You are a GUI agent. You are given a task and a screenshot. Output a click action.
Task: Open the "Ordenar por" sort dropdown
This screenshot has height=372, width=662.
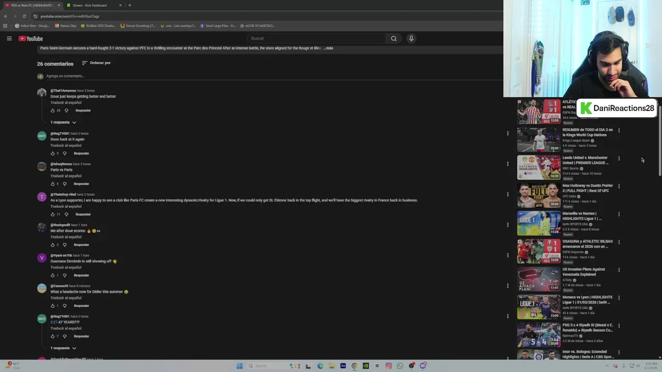click(96, 63)
